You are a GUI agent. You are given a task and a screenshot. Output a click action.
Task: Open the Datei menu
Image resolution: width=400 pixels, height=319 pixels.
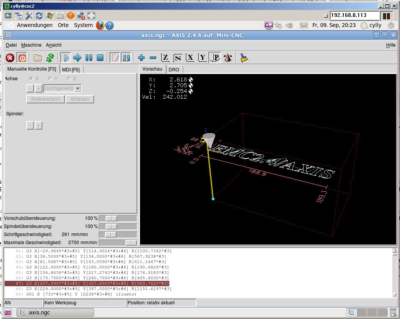tap(11, 45)
